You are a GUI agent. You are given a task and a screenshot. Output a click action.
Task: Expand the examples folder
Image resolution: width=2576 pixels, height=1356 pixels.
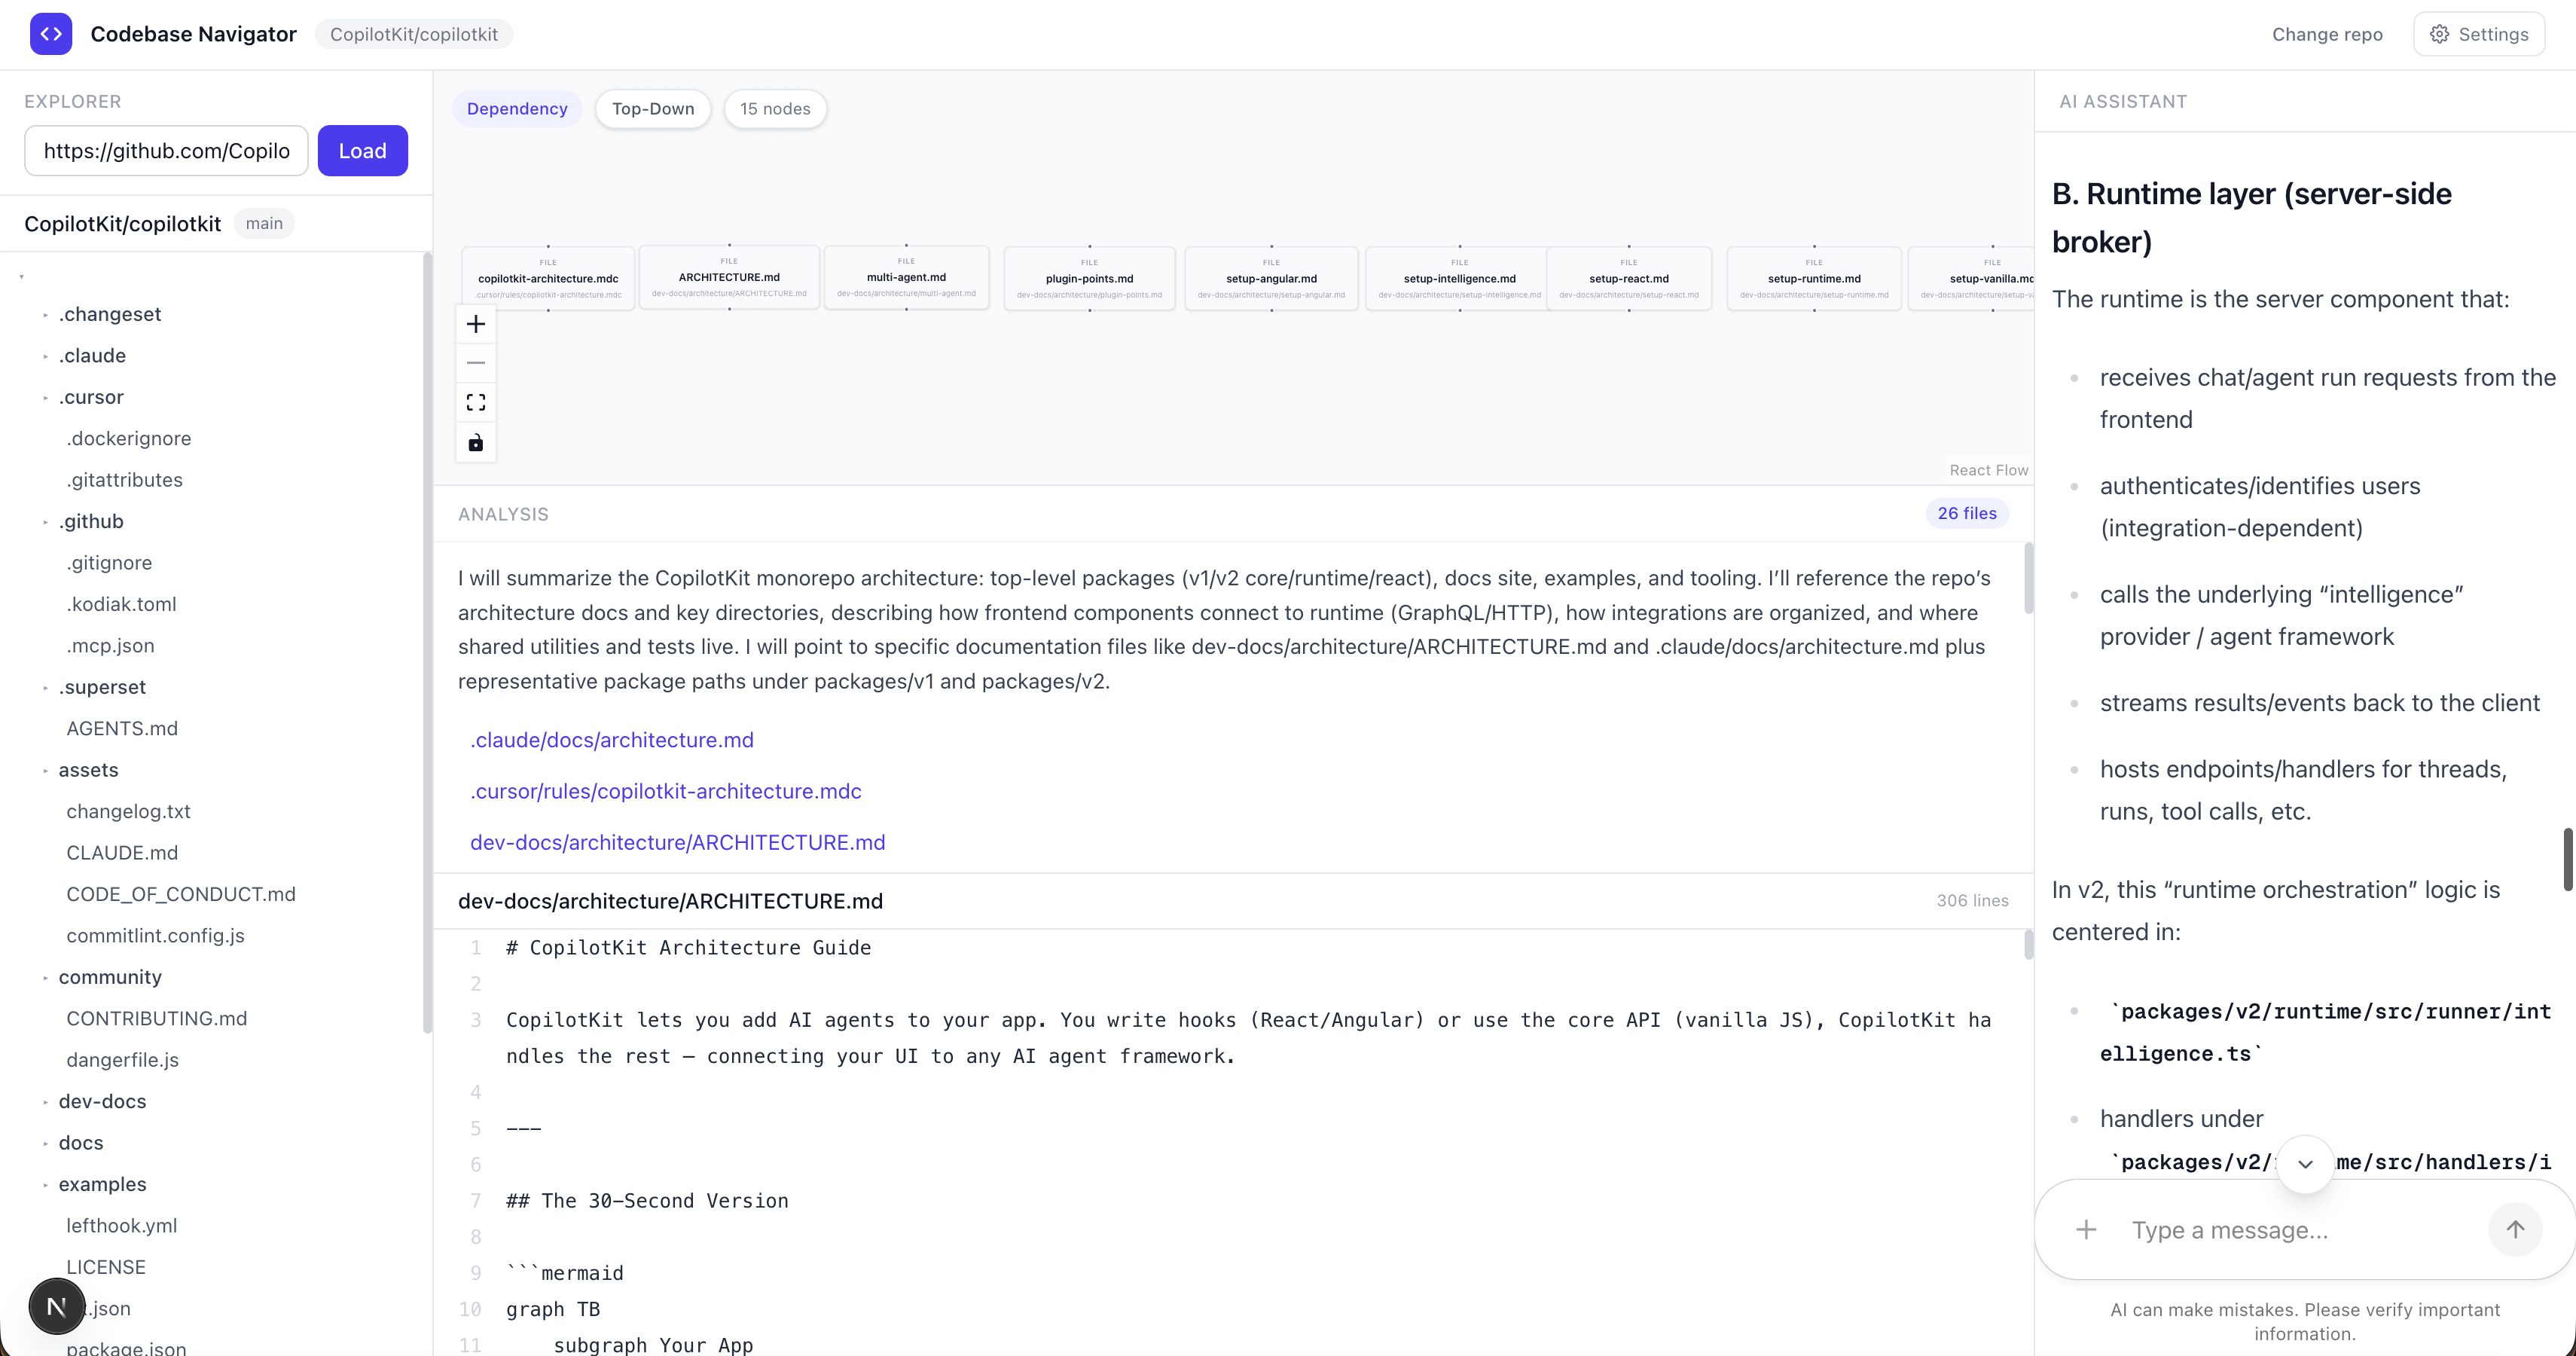pyautogui.click(x=101, y=1184)
